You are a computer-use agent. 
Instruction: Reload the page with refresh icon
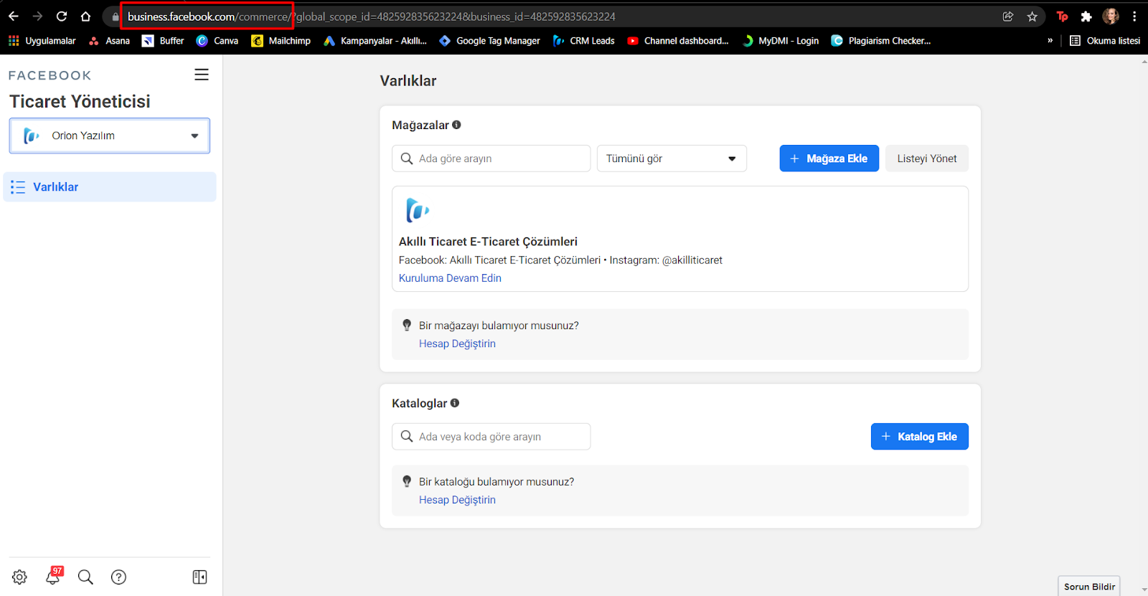tap(62, 16)
